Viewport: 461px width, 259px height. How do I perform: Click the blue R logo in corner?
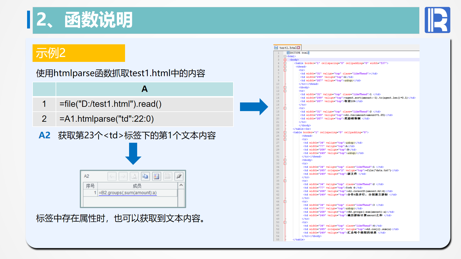437,20
